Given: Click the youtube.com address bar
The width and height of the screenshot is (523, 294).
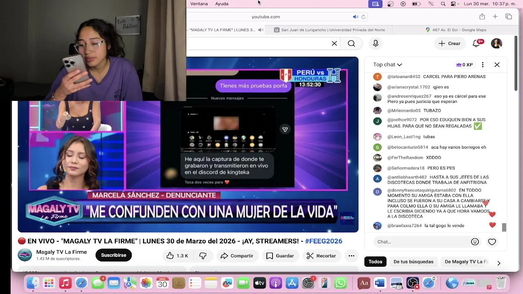Looking at the screenshot, I should pyautogui.click(x=266, y=17).
